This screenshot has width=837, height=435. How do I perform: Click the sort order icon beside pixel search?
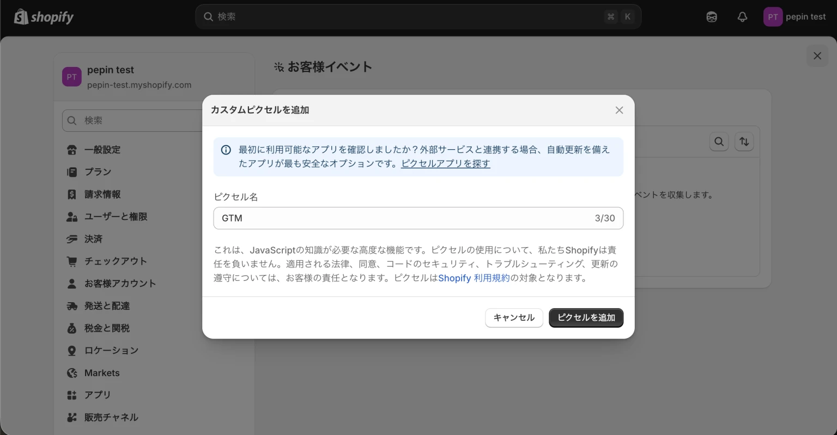tap(744, 142)
